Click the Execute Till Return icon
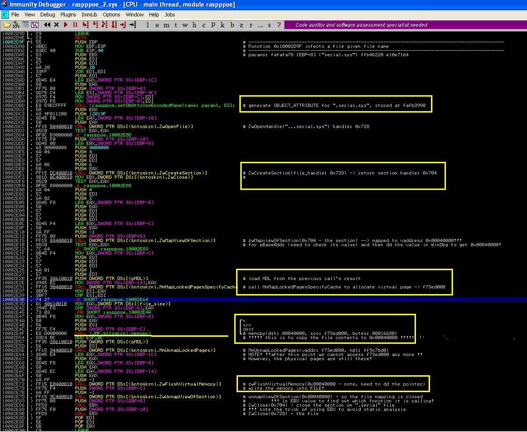This screenshot has height=432, width=527. click(123, 25)
